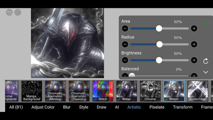Open the All (81) filter category
The image size is (213, 120).
point(16,107)
